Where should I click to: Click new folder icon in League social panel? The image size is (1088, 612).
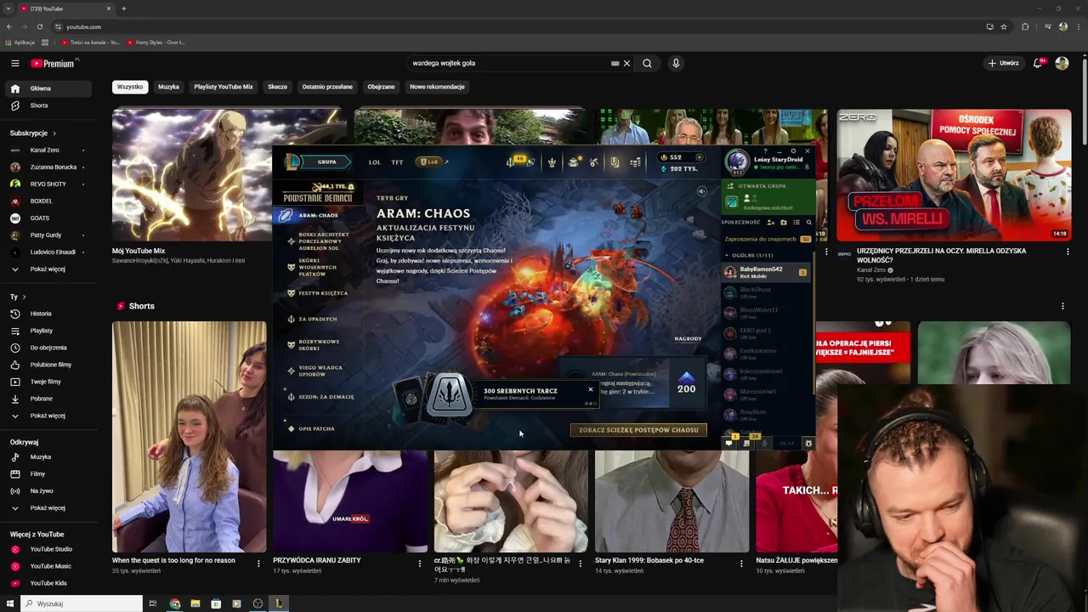(784, 223)
